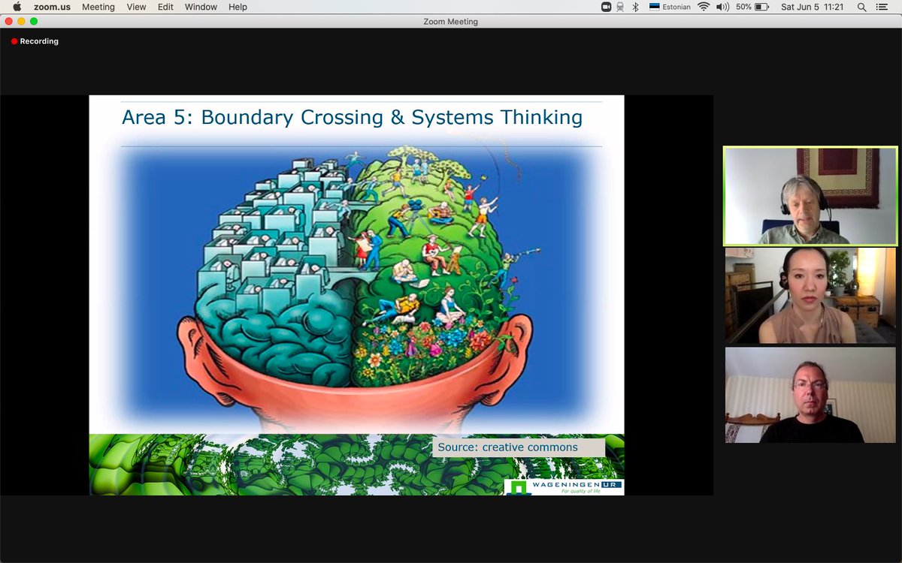This screenshot has height=563, width=902.
Task: Click the Sat Jun 5 11:21 clock
Action: (x=813, y=7)
